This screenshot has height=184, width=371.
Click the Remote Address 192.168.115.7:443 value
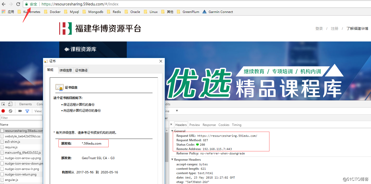point(217,149)
